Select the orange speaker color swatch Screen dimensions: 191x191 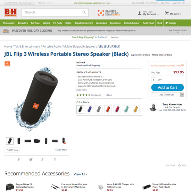tap(108, 109)
